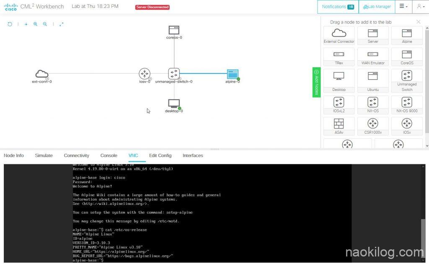
Task: Select the VNC tab
Action: pyautogui.click(x=133, y=155)
